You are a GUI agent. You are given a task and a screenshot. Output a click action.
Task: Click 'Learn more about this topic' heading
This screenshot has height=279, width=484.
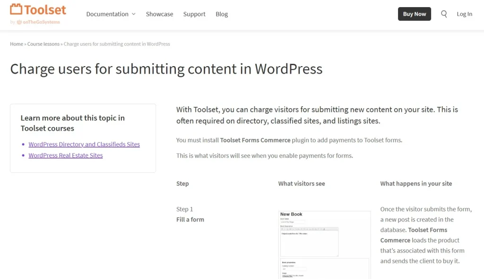point(72,123)
